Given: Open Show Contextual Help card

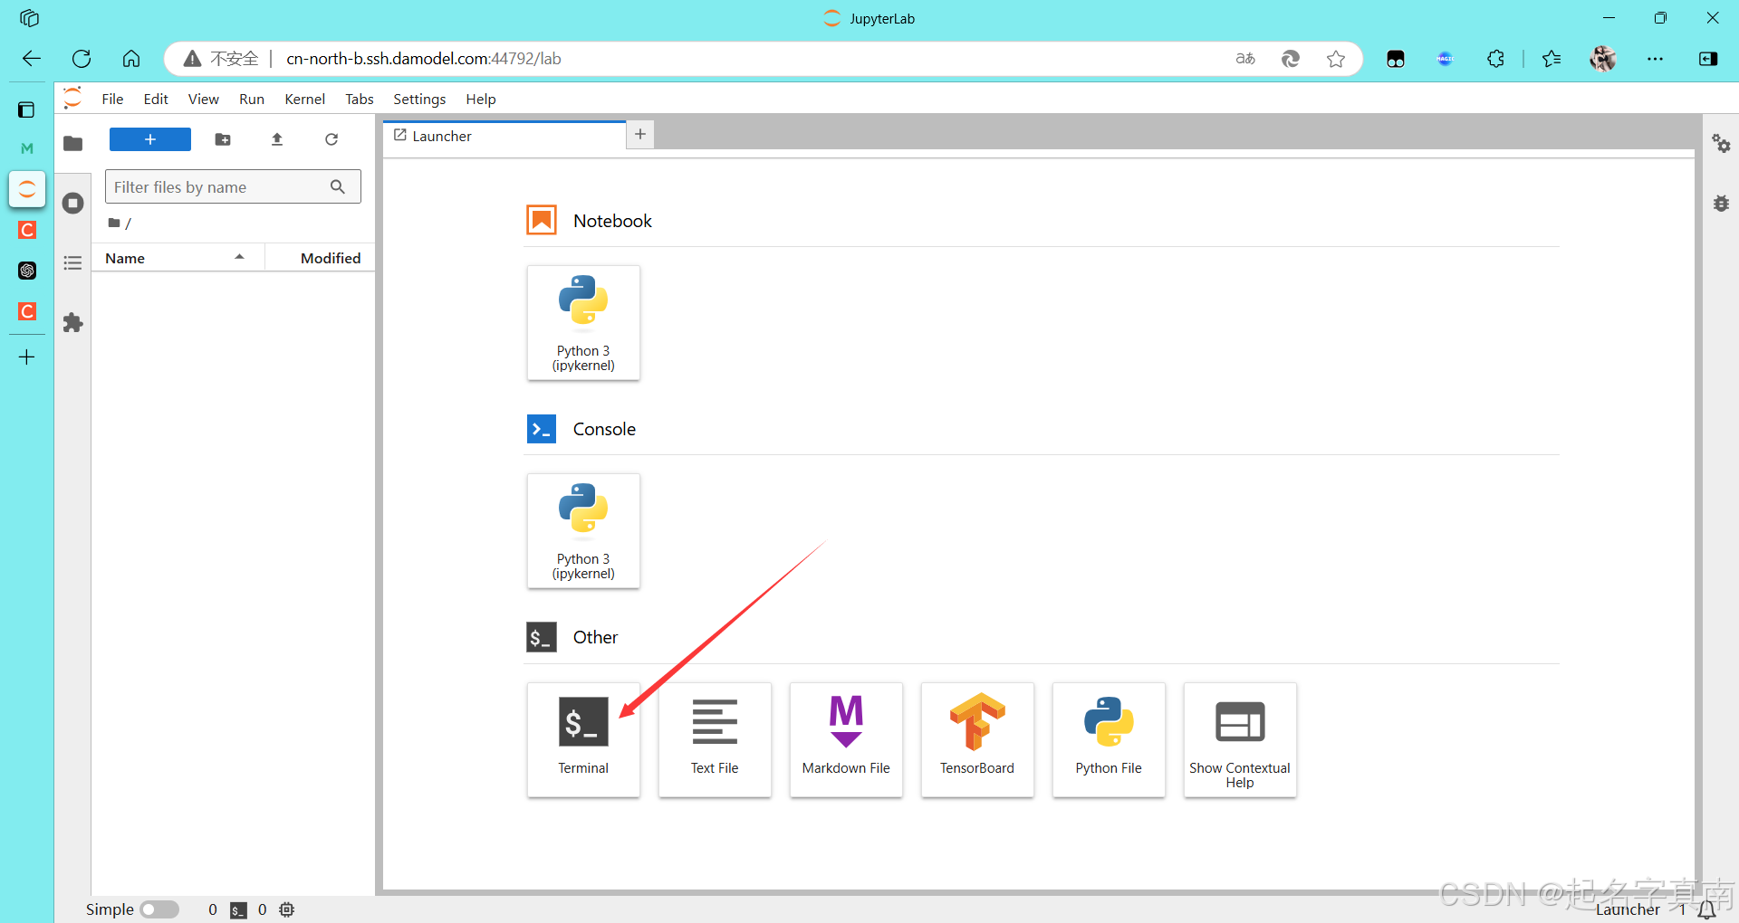Looking at the screenshot, I should click(1240, 739).
